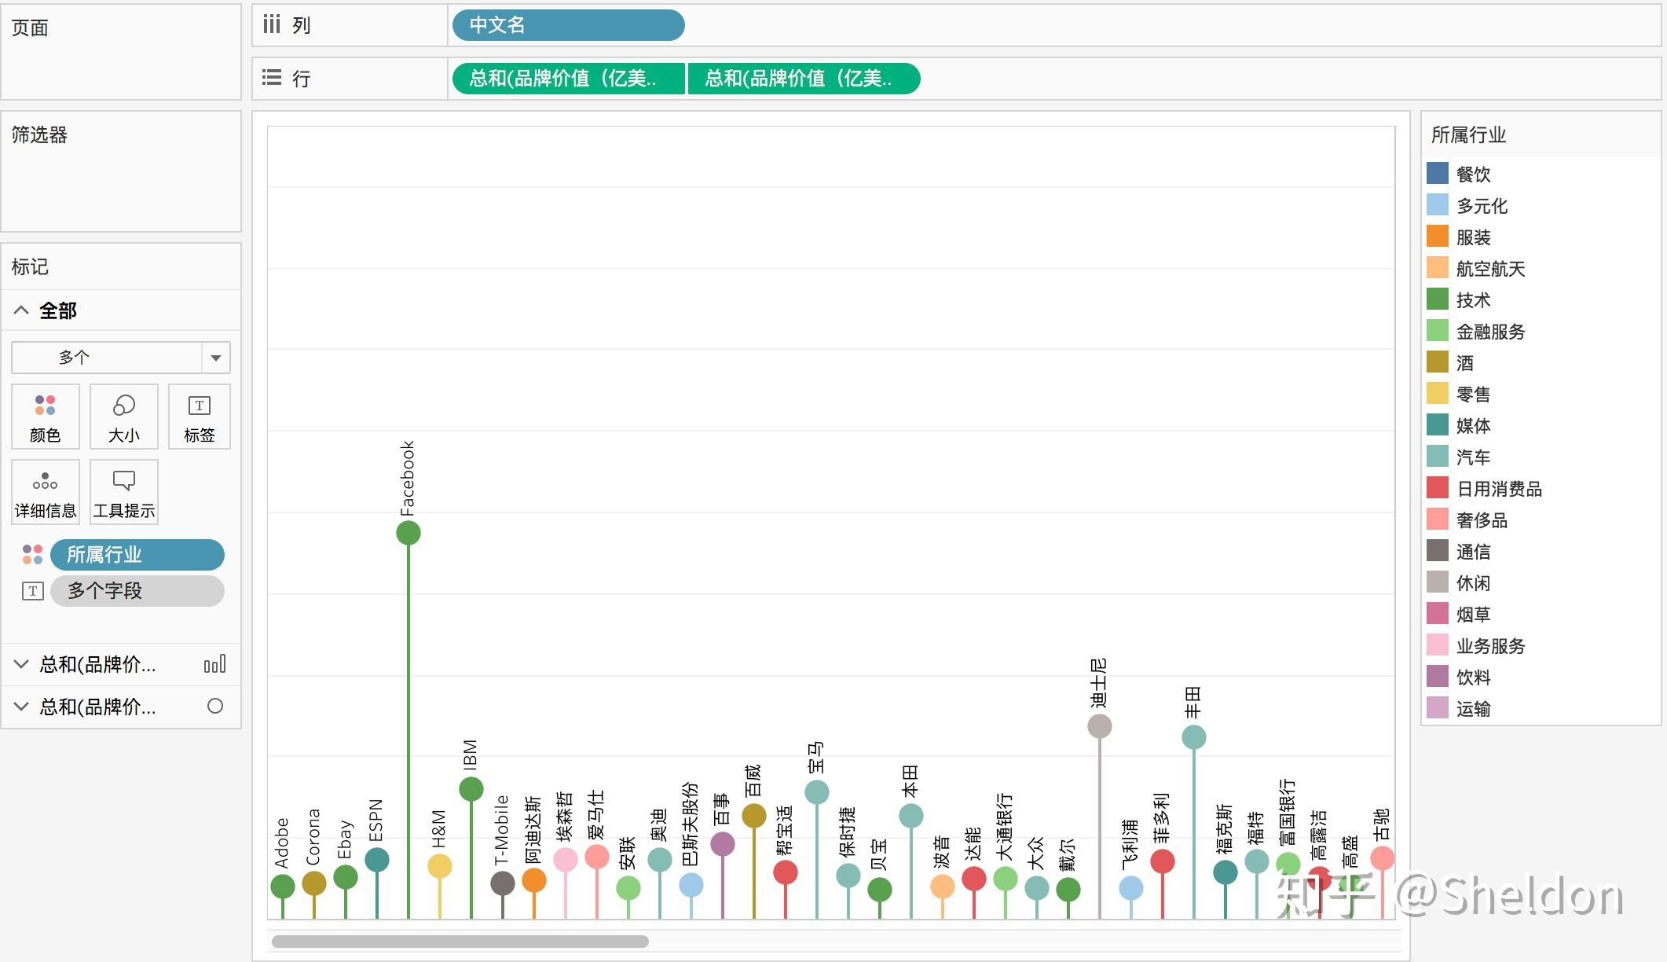Select the 休闲 legend color swatch
This screenshot has width=1667, height=962.
point(1438,582)
